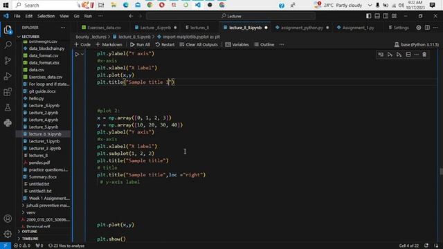Open the Testing flask view
Image resolution: width=443 pixels, height=249 pixels.
(8, 107)
